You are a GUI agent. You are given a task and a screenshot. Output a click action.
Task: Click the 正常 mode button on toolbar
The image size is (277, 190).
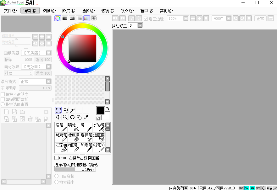[260, 18]
